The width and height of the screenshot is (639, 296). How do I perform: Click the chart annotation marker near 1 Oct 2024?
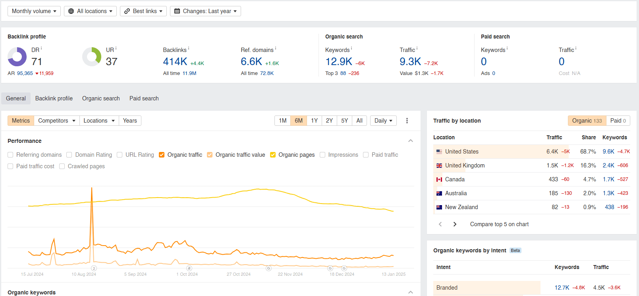coord(189,268)
